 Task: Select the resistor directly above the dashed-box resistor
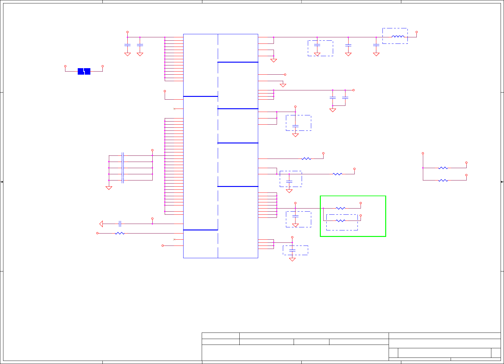tap(341, 208)
